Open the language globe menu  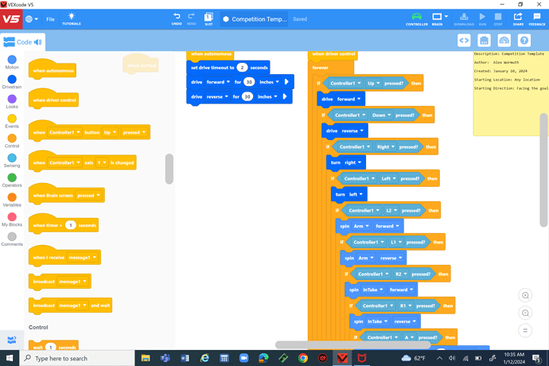click(31, 19)
